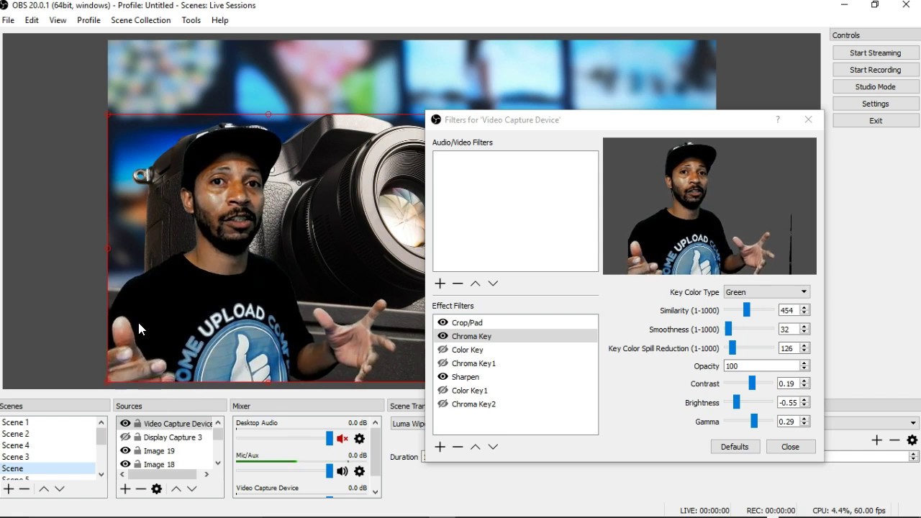Show the Display Capture 3 source
Viewport: 921px width, 518px height.
coord(125,437)
